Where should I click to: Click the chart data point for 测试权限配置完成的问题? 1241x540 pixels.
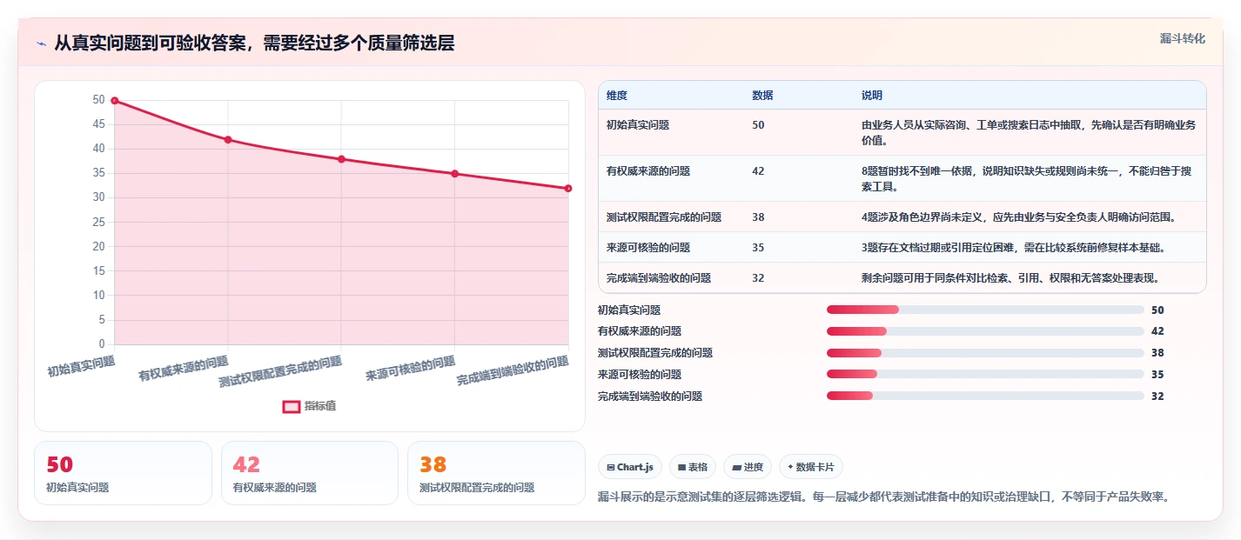(341, 159)
